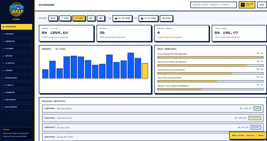Click the calendar icon in start date field
This screenshot has height=141, width=267.
click(x=116, y=18)
